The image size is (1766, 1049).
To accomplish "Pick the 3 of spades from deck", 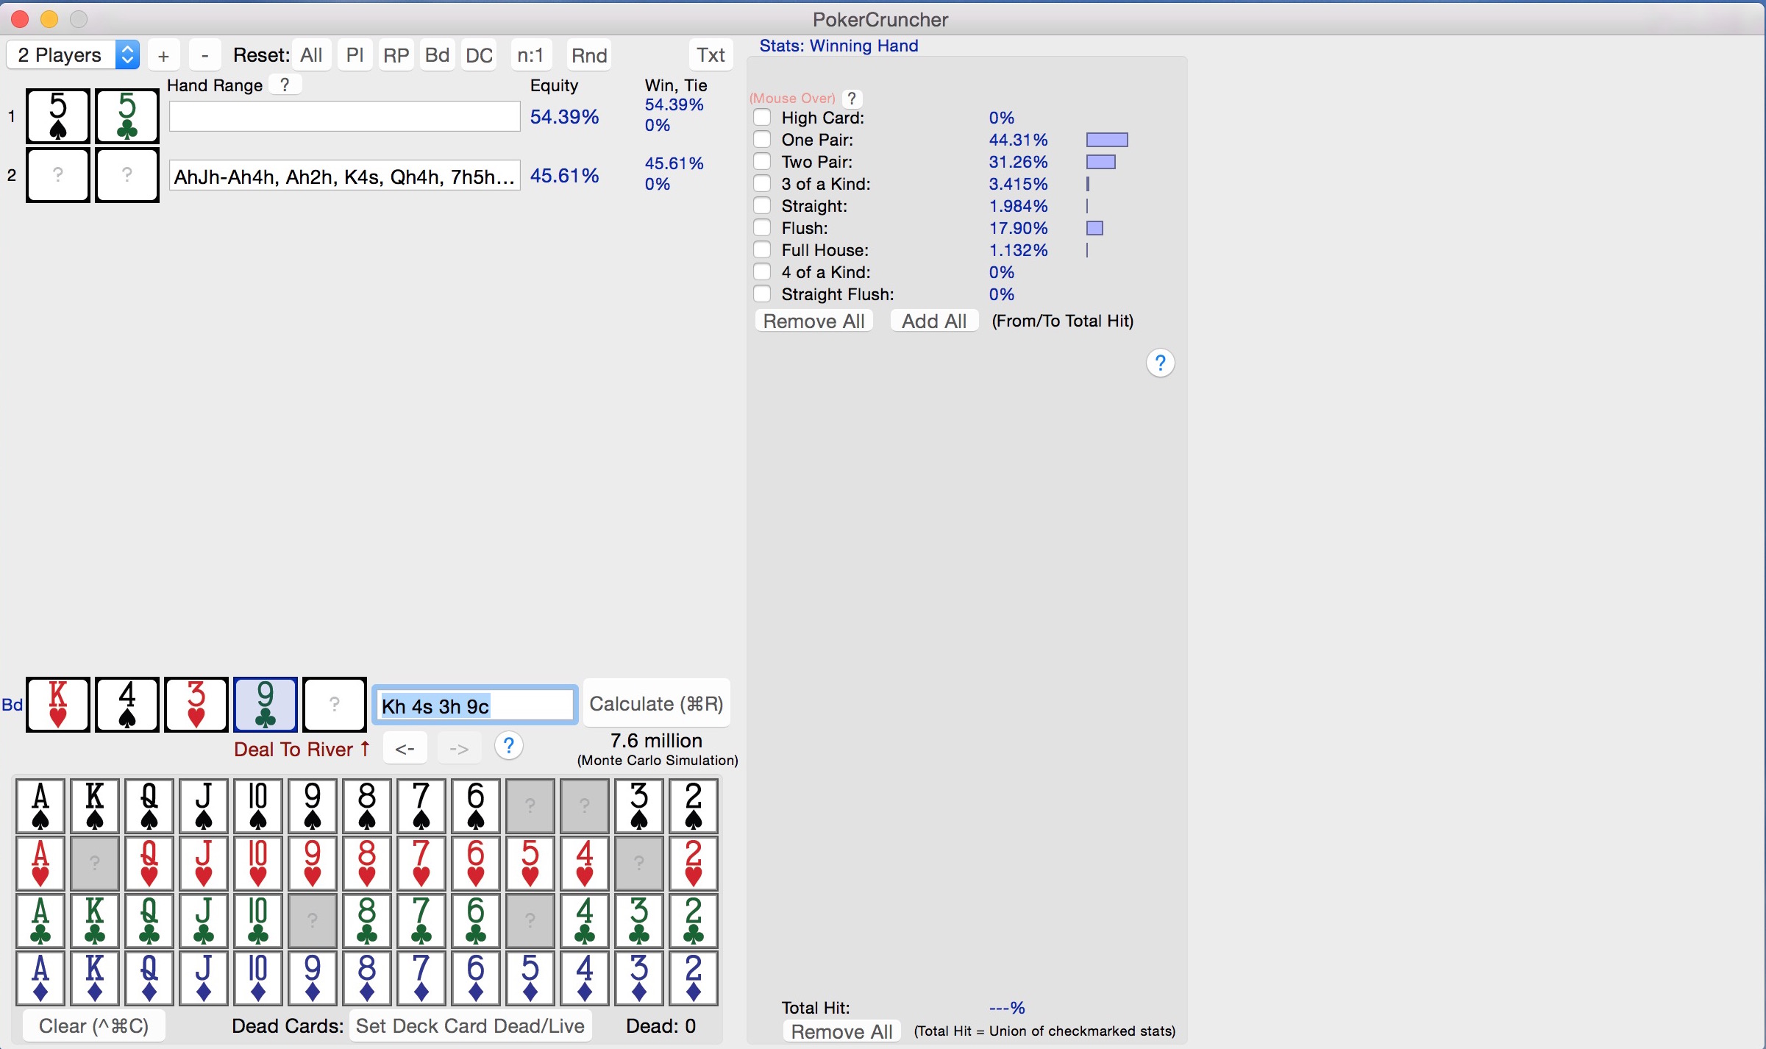I will [x=639, y=806].
